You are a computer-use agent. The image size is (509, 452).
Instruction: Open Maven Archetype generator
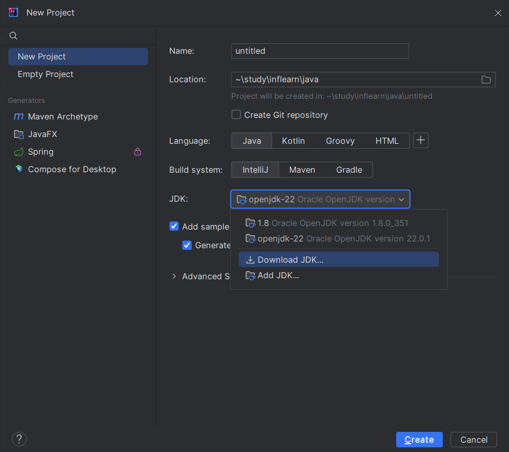(x=78, y=116)
